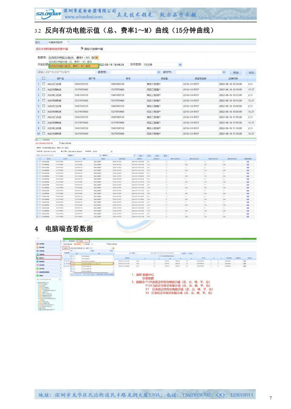The width and height of the screenshot is (291, 409).
Task: Sort by the 表号 column header
Action: coord(128,78)
